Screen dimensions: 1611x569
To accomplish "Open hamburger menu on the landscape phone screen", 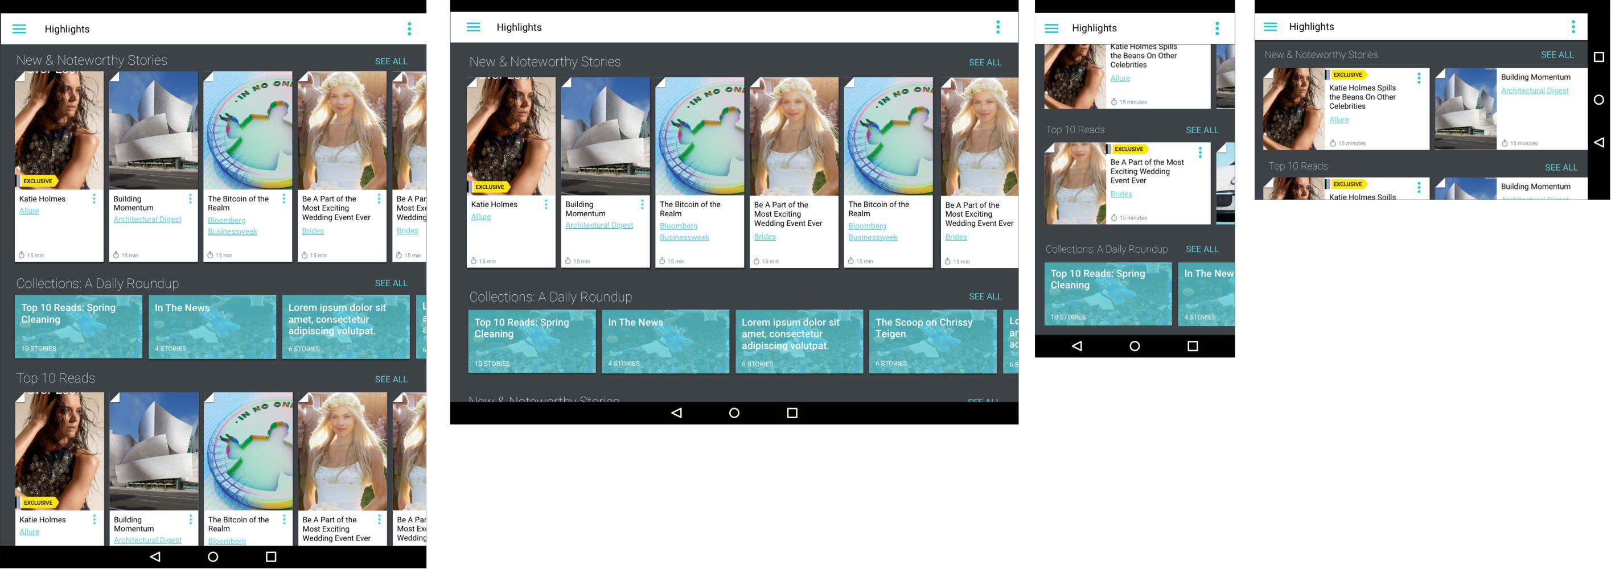I will pos(1270,26).
